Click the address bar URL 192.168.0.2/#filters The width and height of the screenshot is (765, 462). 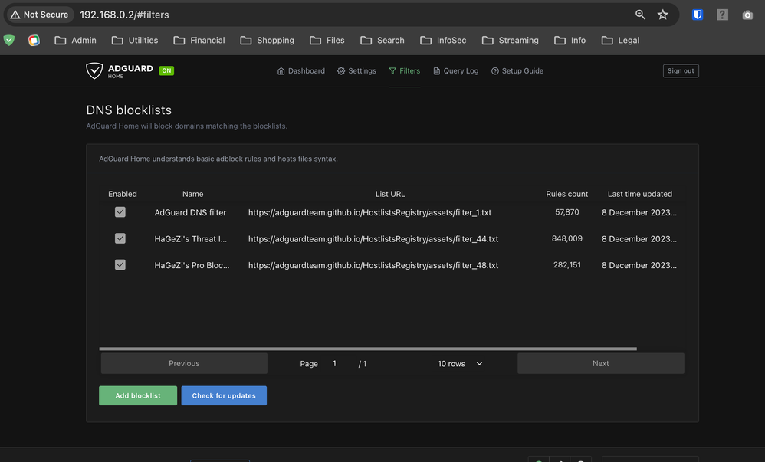124,15
